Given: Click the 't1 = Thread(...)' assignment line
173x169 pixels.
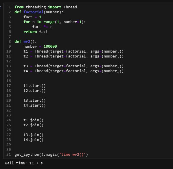Looking at the screenshot, I should pyautogui.click(x=73, y=51).
